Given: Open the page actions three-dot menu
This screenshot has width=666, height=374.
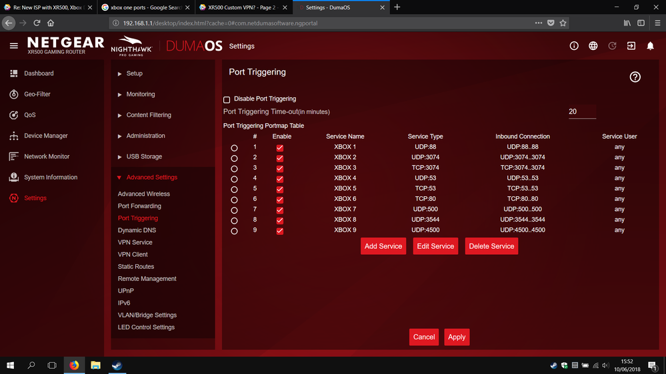Looking at the screenshot, I should click(x=539, y=23).
